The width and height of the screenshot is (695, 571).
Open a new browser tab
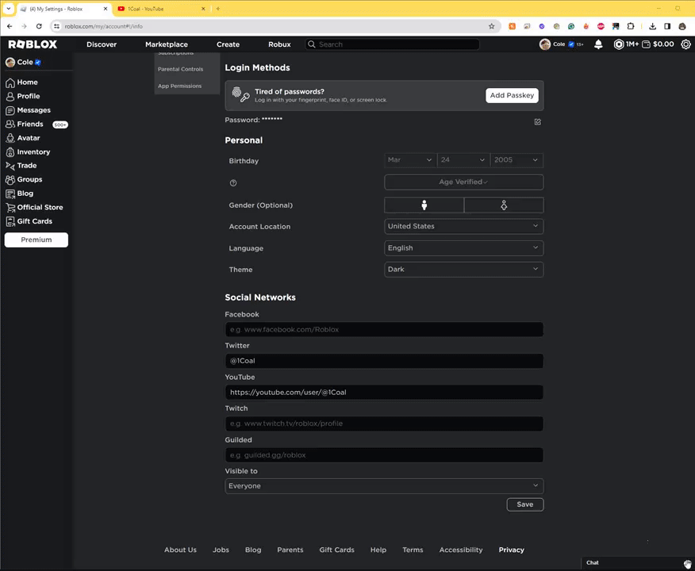click(217, 9)
